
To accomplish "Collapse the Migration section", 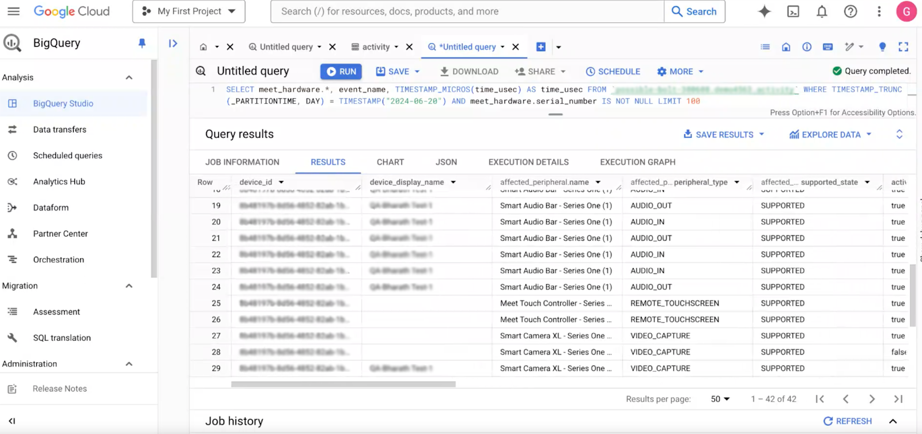I will click(x=129, y=286).
